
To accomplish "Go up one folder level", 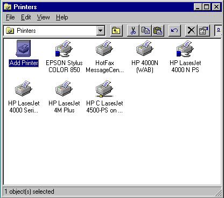I will (116, 31).
